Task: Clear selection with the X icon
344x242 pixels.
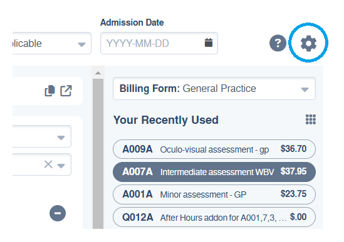Action: tap(48, 164)
